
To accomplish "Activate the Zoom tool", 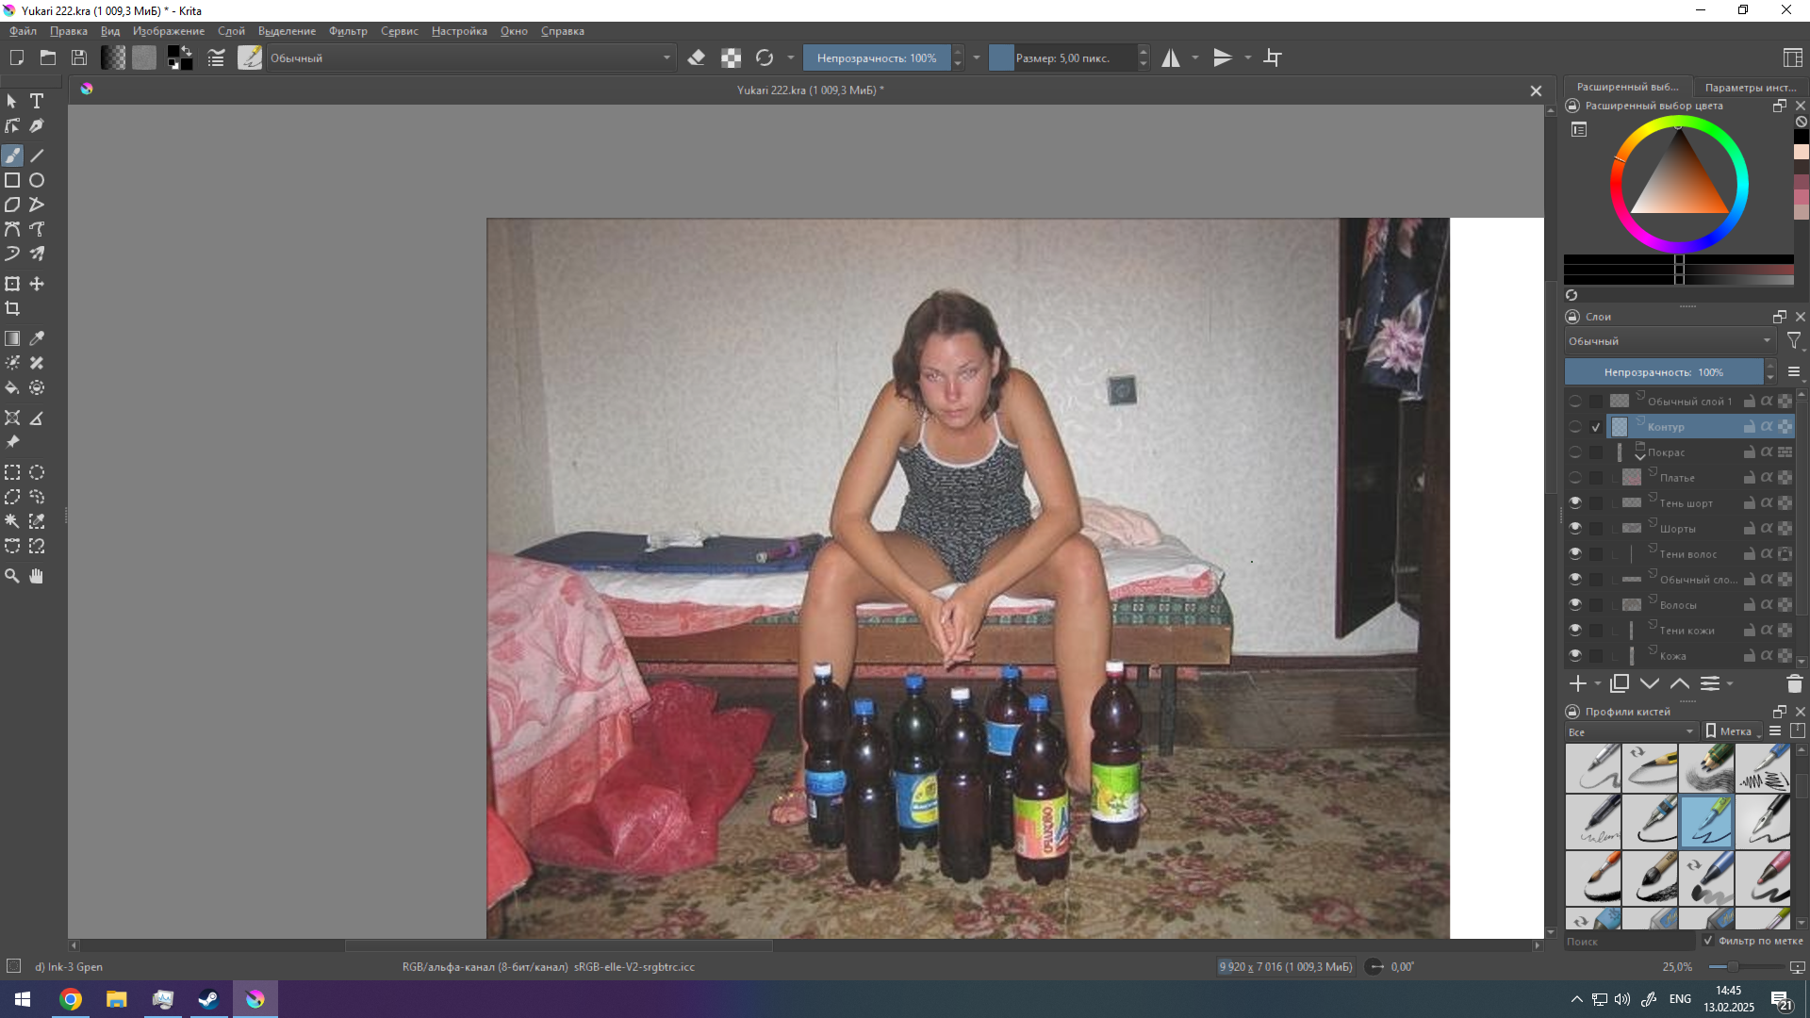I will pyautogui.click(x=12, y=576).
